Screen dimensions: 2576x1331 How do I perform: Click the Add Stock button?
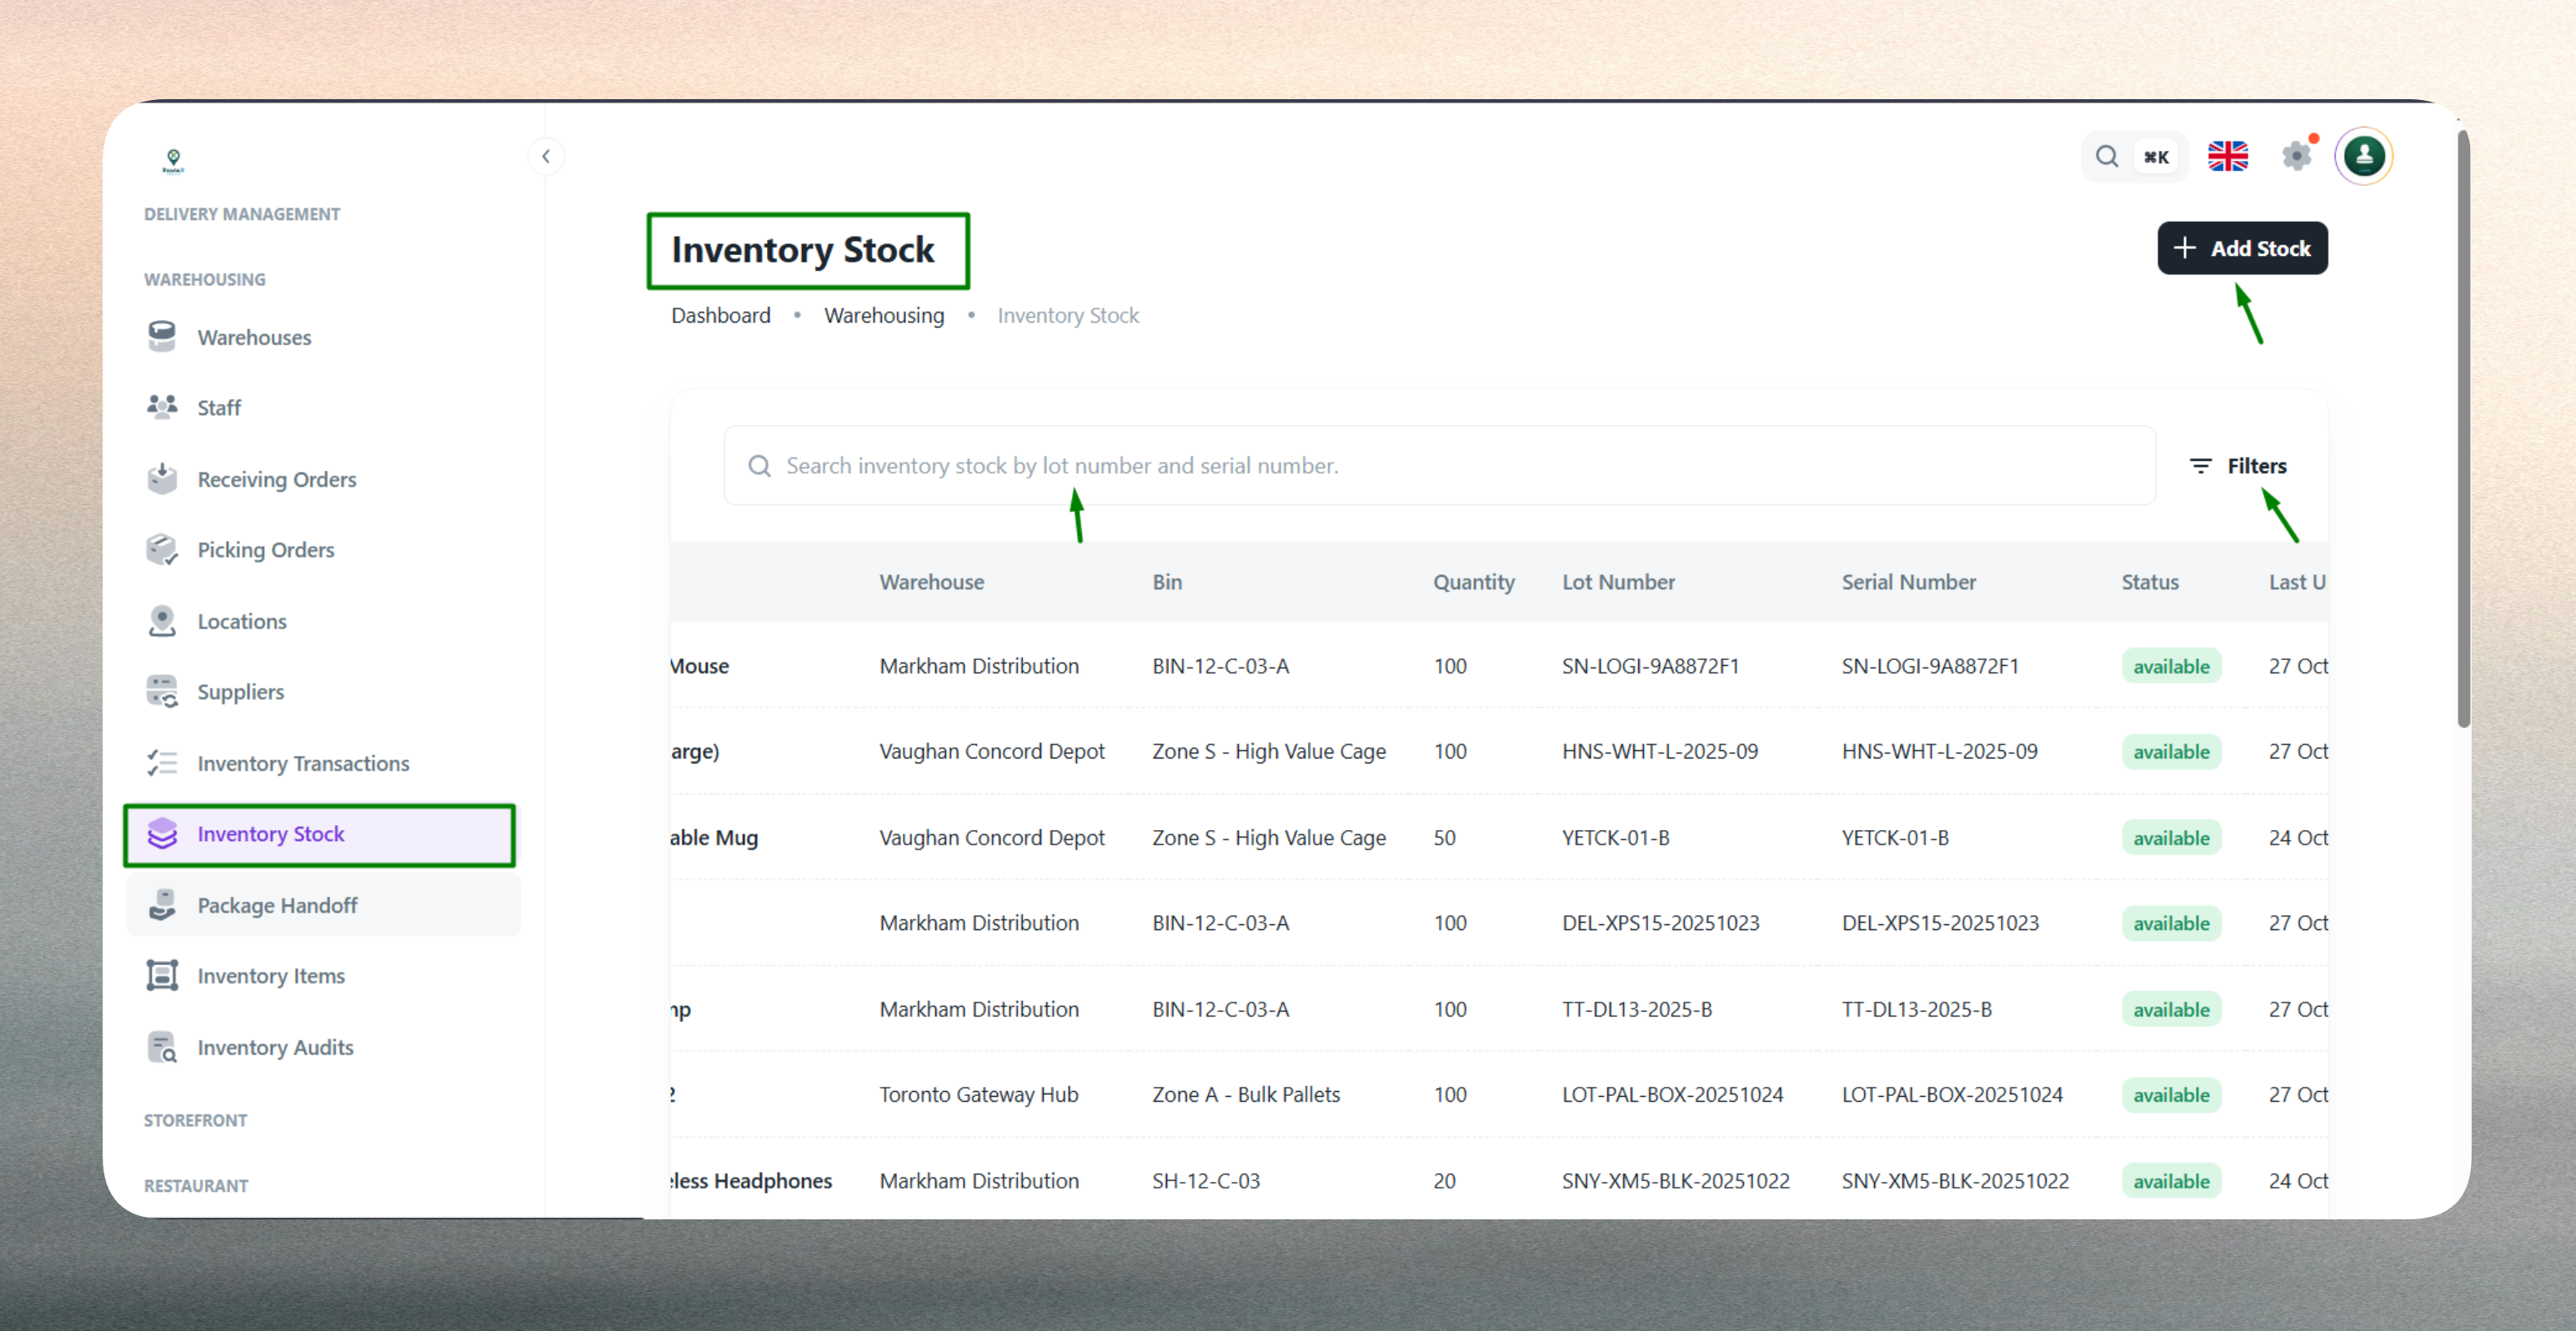pyautogui.click(x=2242, y=248)
